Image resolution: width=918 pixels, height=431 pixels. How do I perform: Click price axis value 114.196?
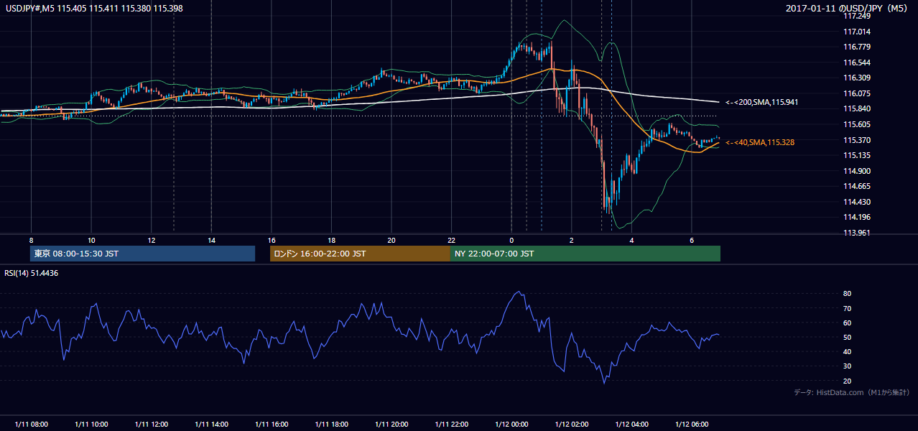[857, 217]
